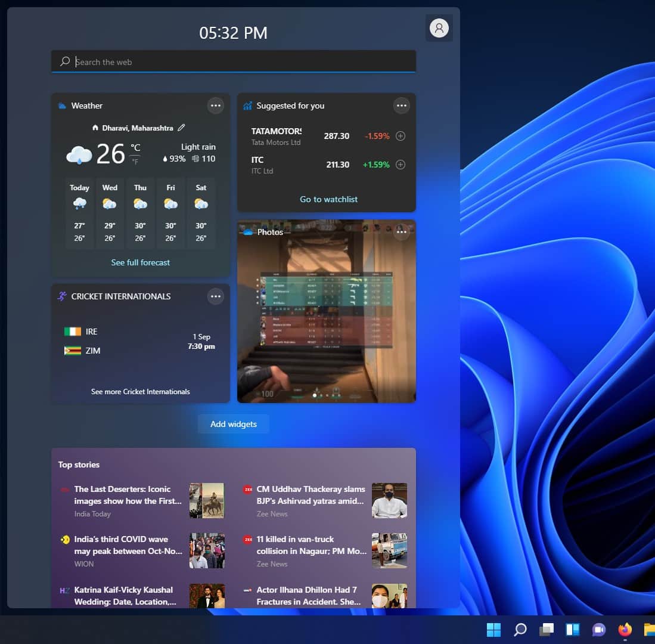Open Task View on taskbar

[x=547, y=629]
